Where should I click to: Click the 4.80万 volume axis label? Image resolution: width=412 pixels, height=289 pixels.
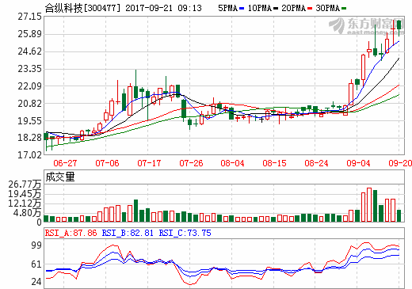point(27,213)
